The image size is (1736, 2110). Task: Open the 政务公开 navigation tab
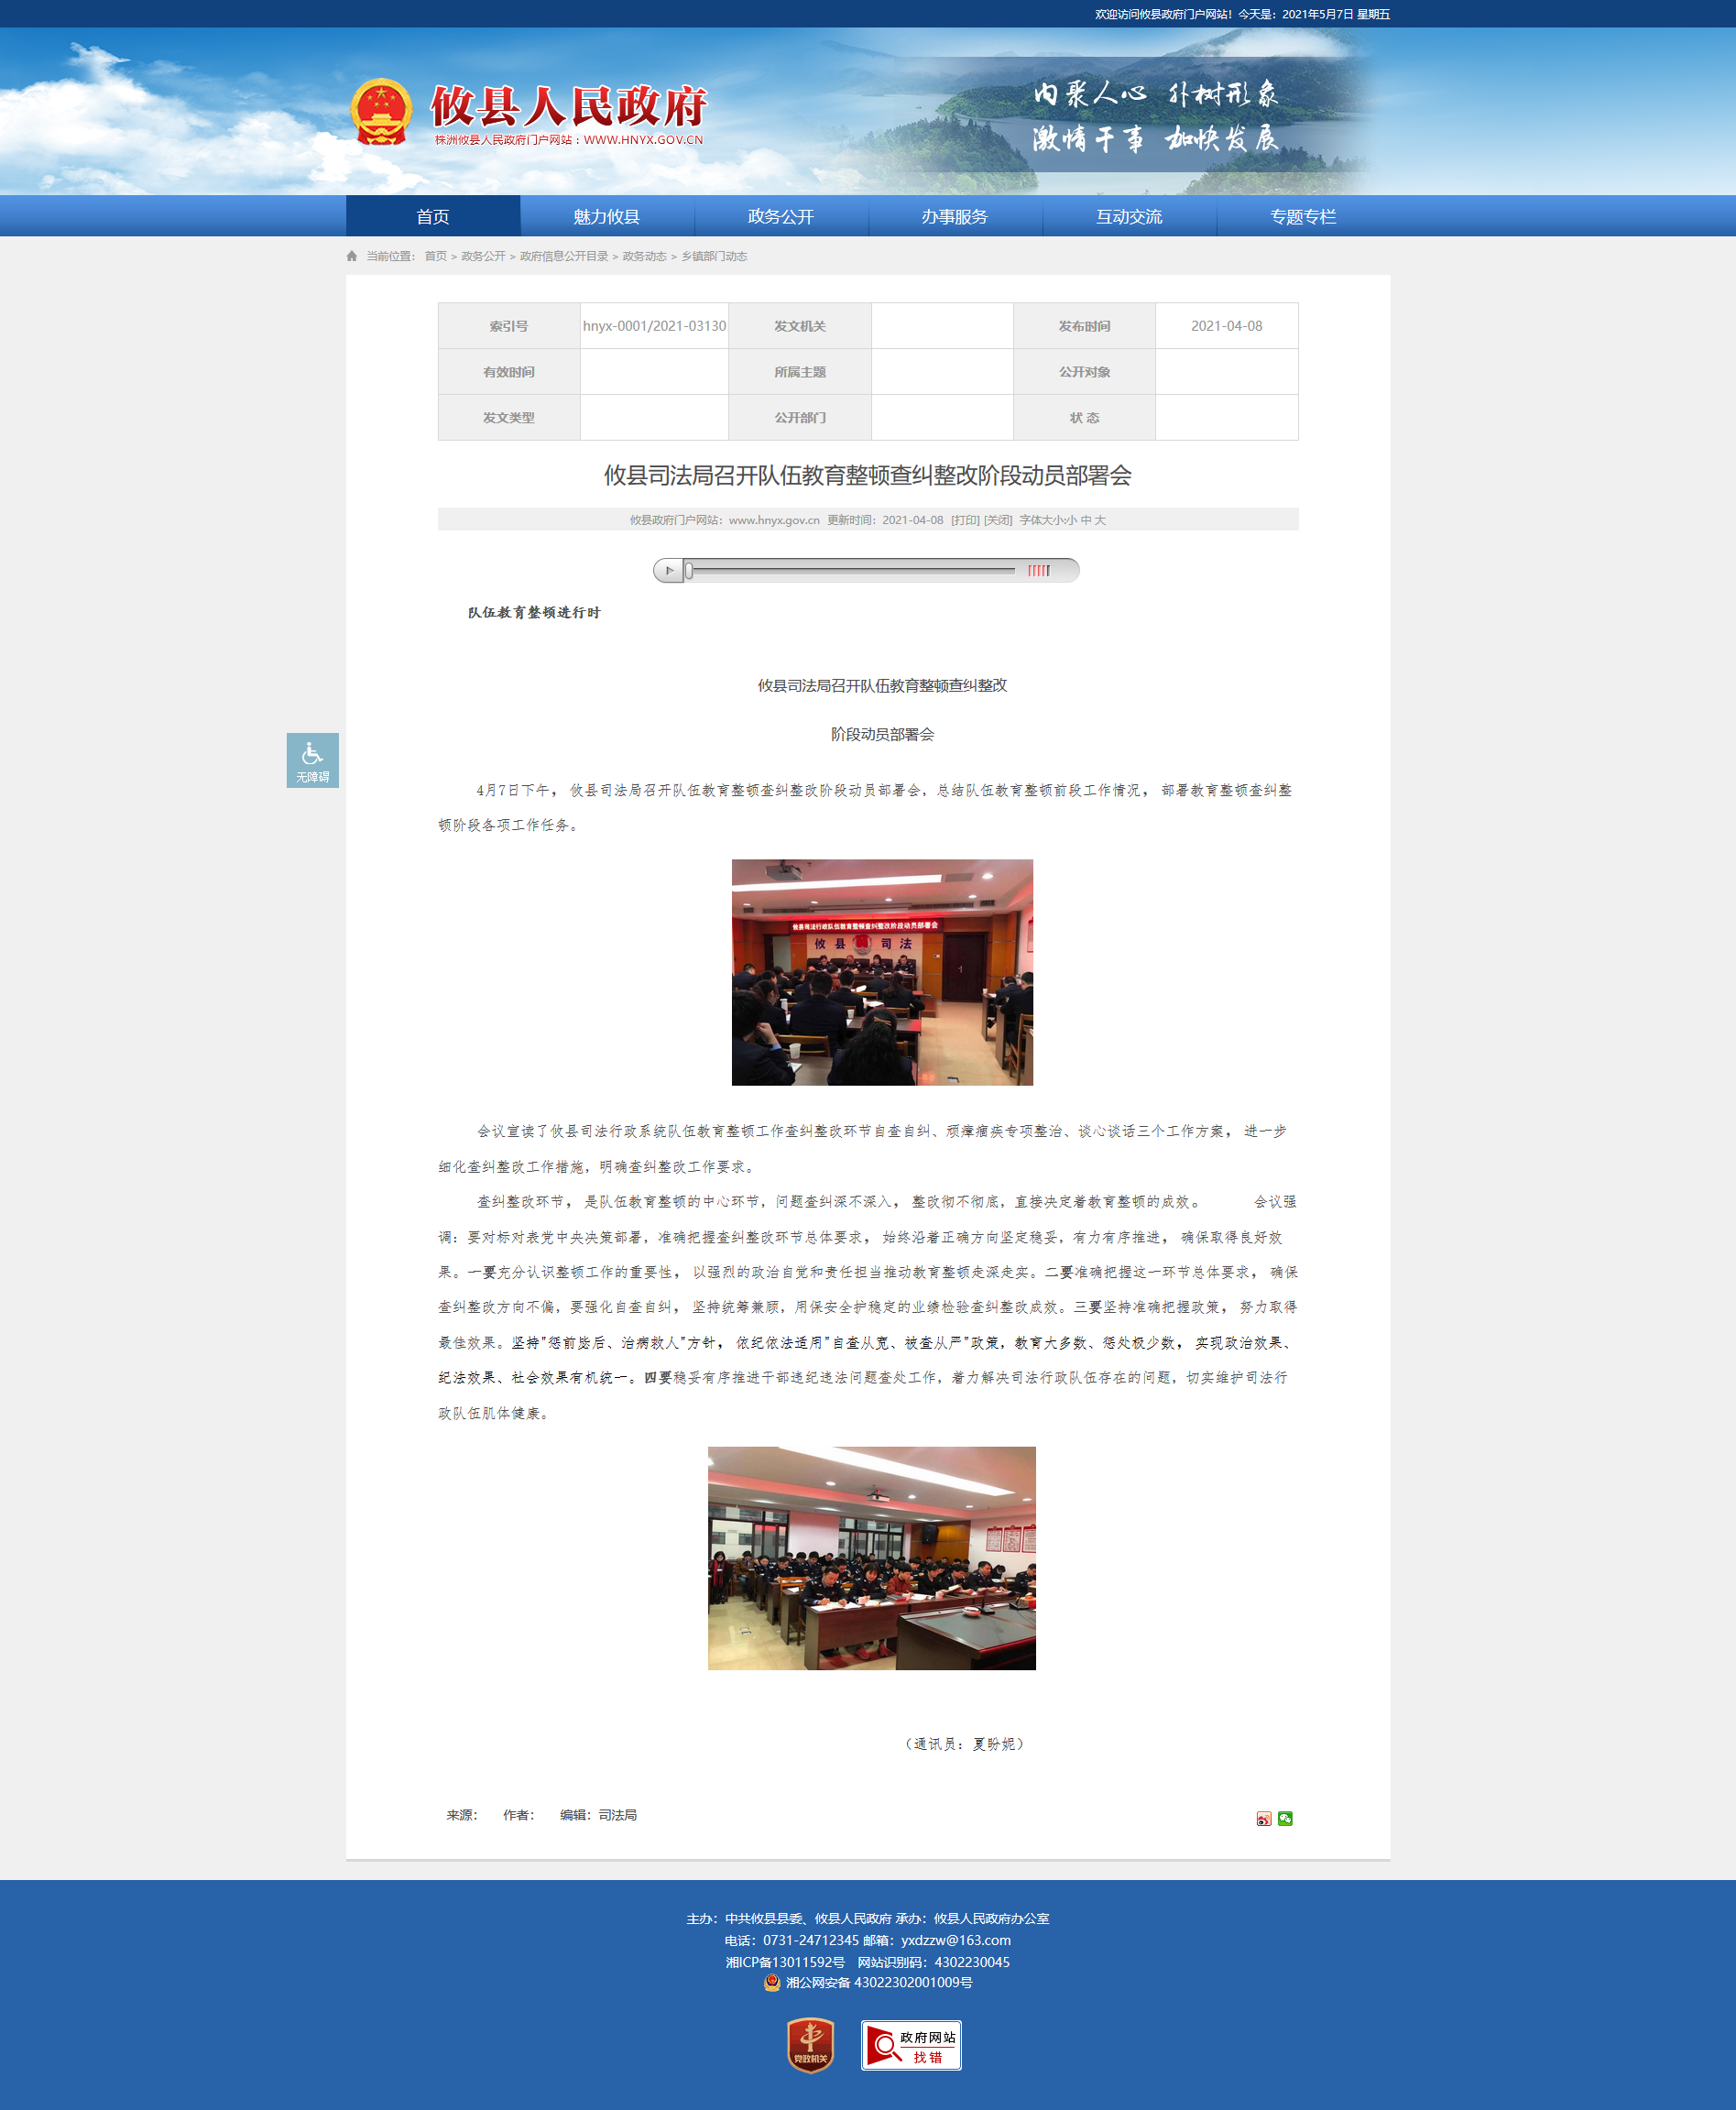[x=781, y=216]
